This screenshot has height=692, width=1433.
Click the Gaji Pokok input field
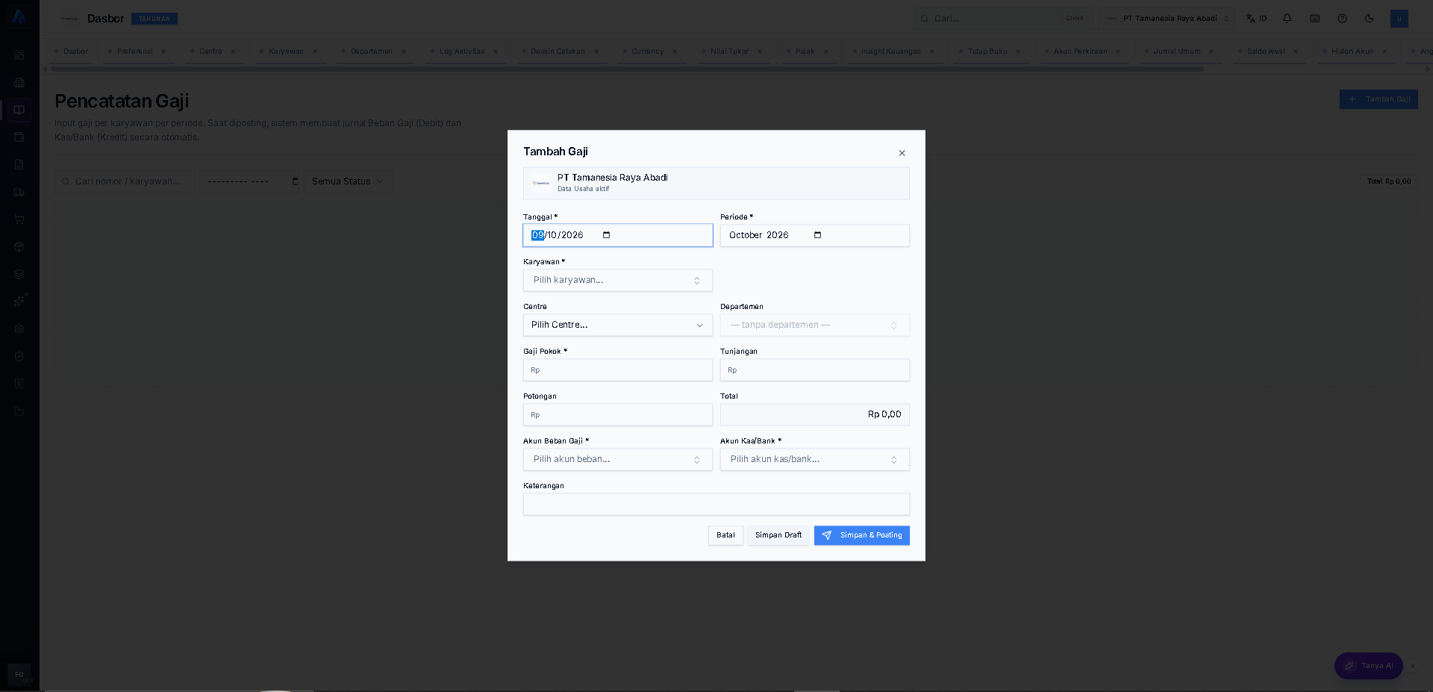pos(618,370)
